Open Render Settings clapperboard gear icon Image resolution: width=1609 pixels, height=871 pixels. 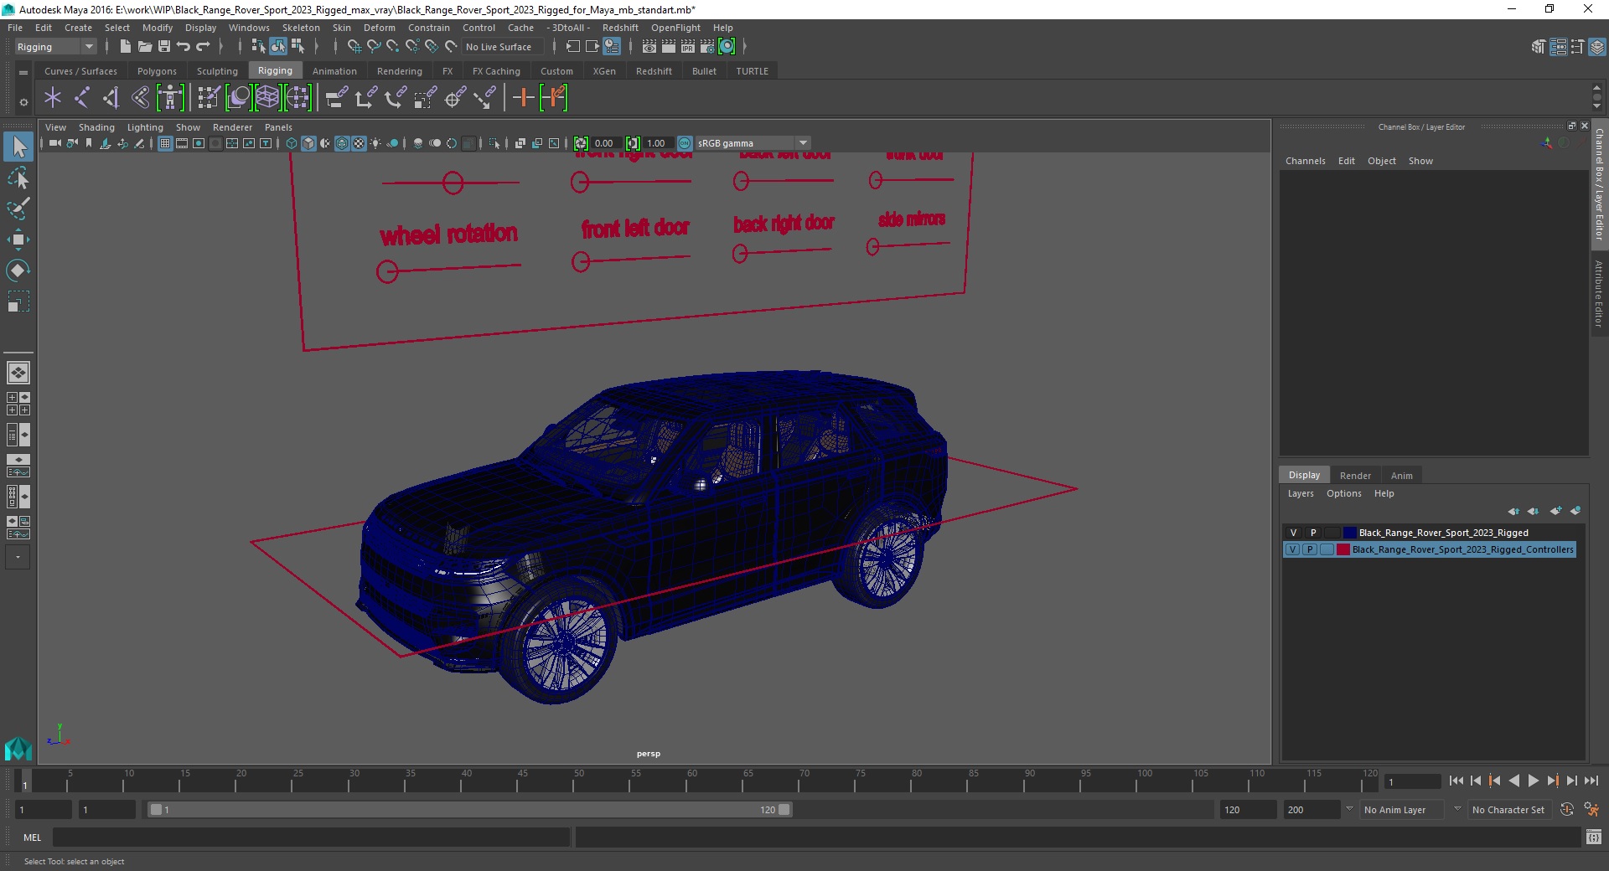click(x=707, y=47)
